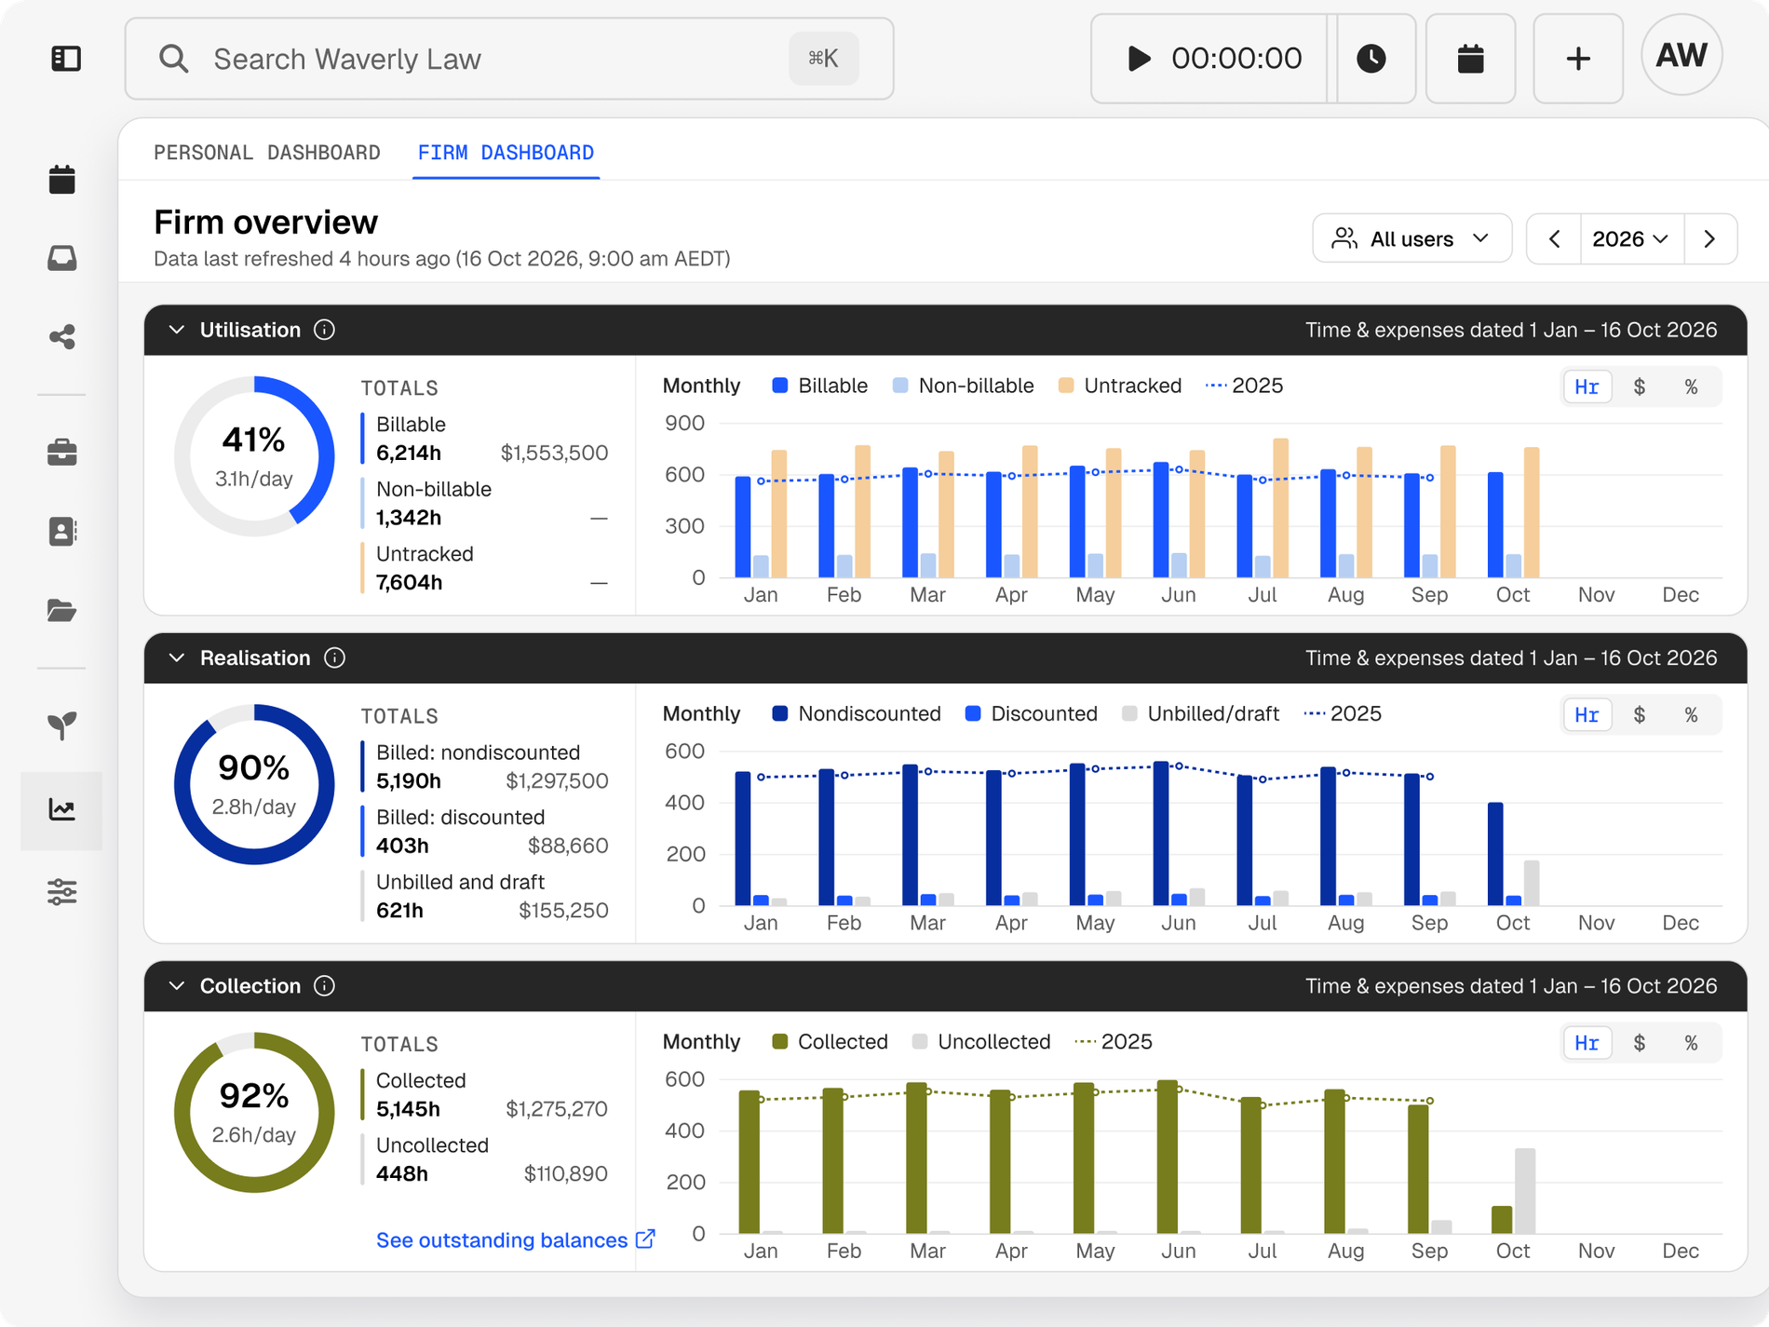Image resolution: width=1769 pixels, height=1327 pixels.
Task: Open the contacts book sidebar icon
Action: pyautogui.click(x=62, y=531)
